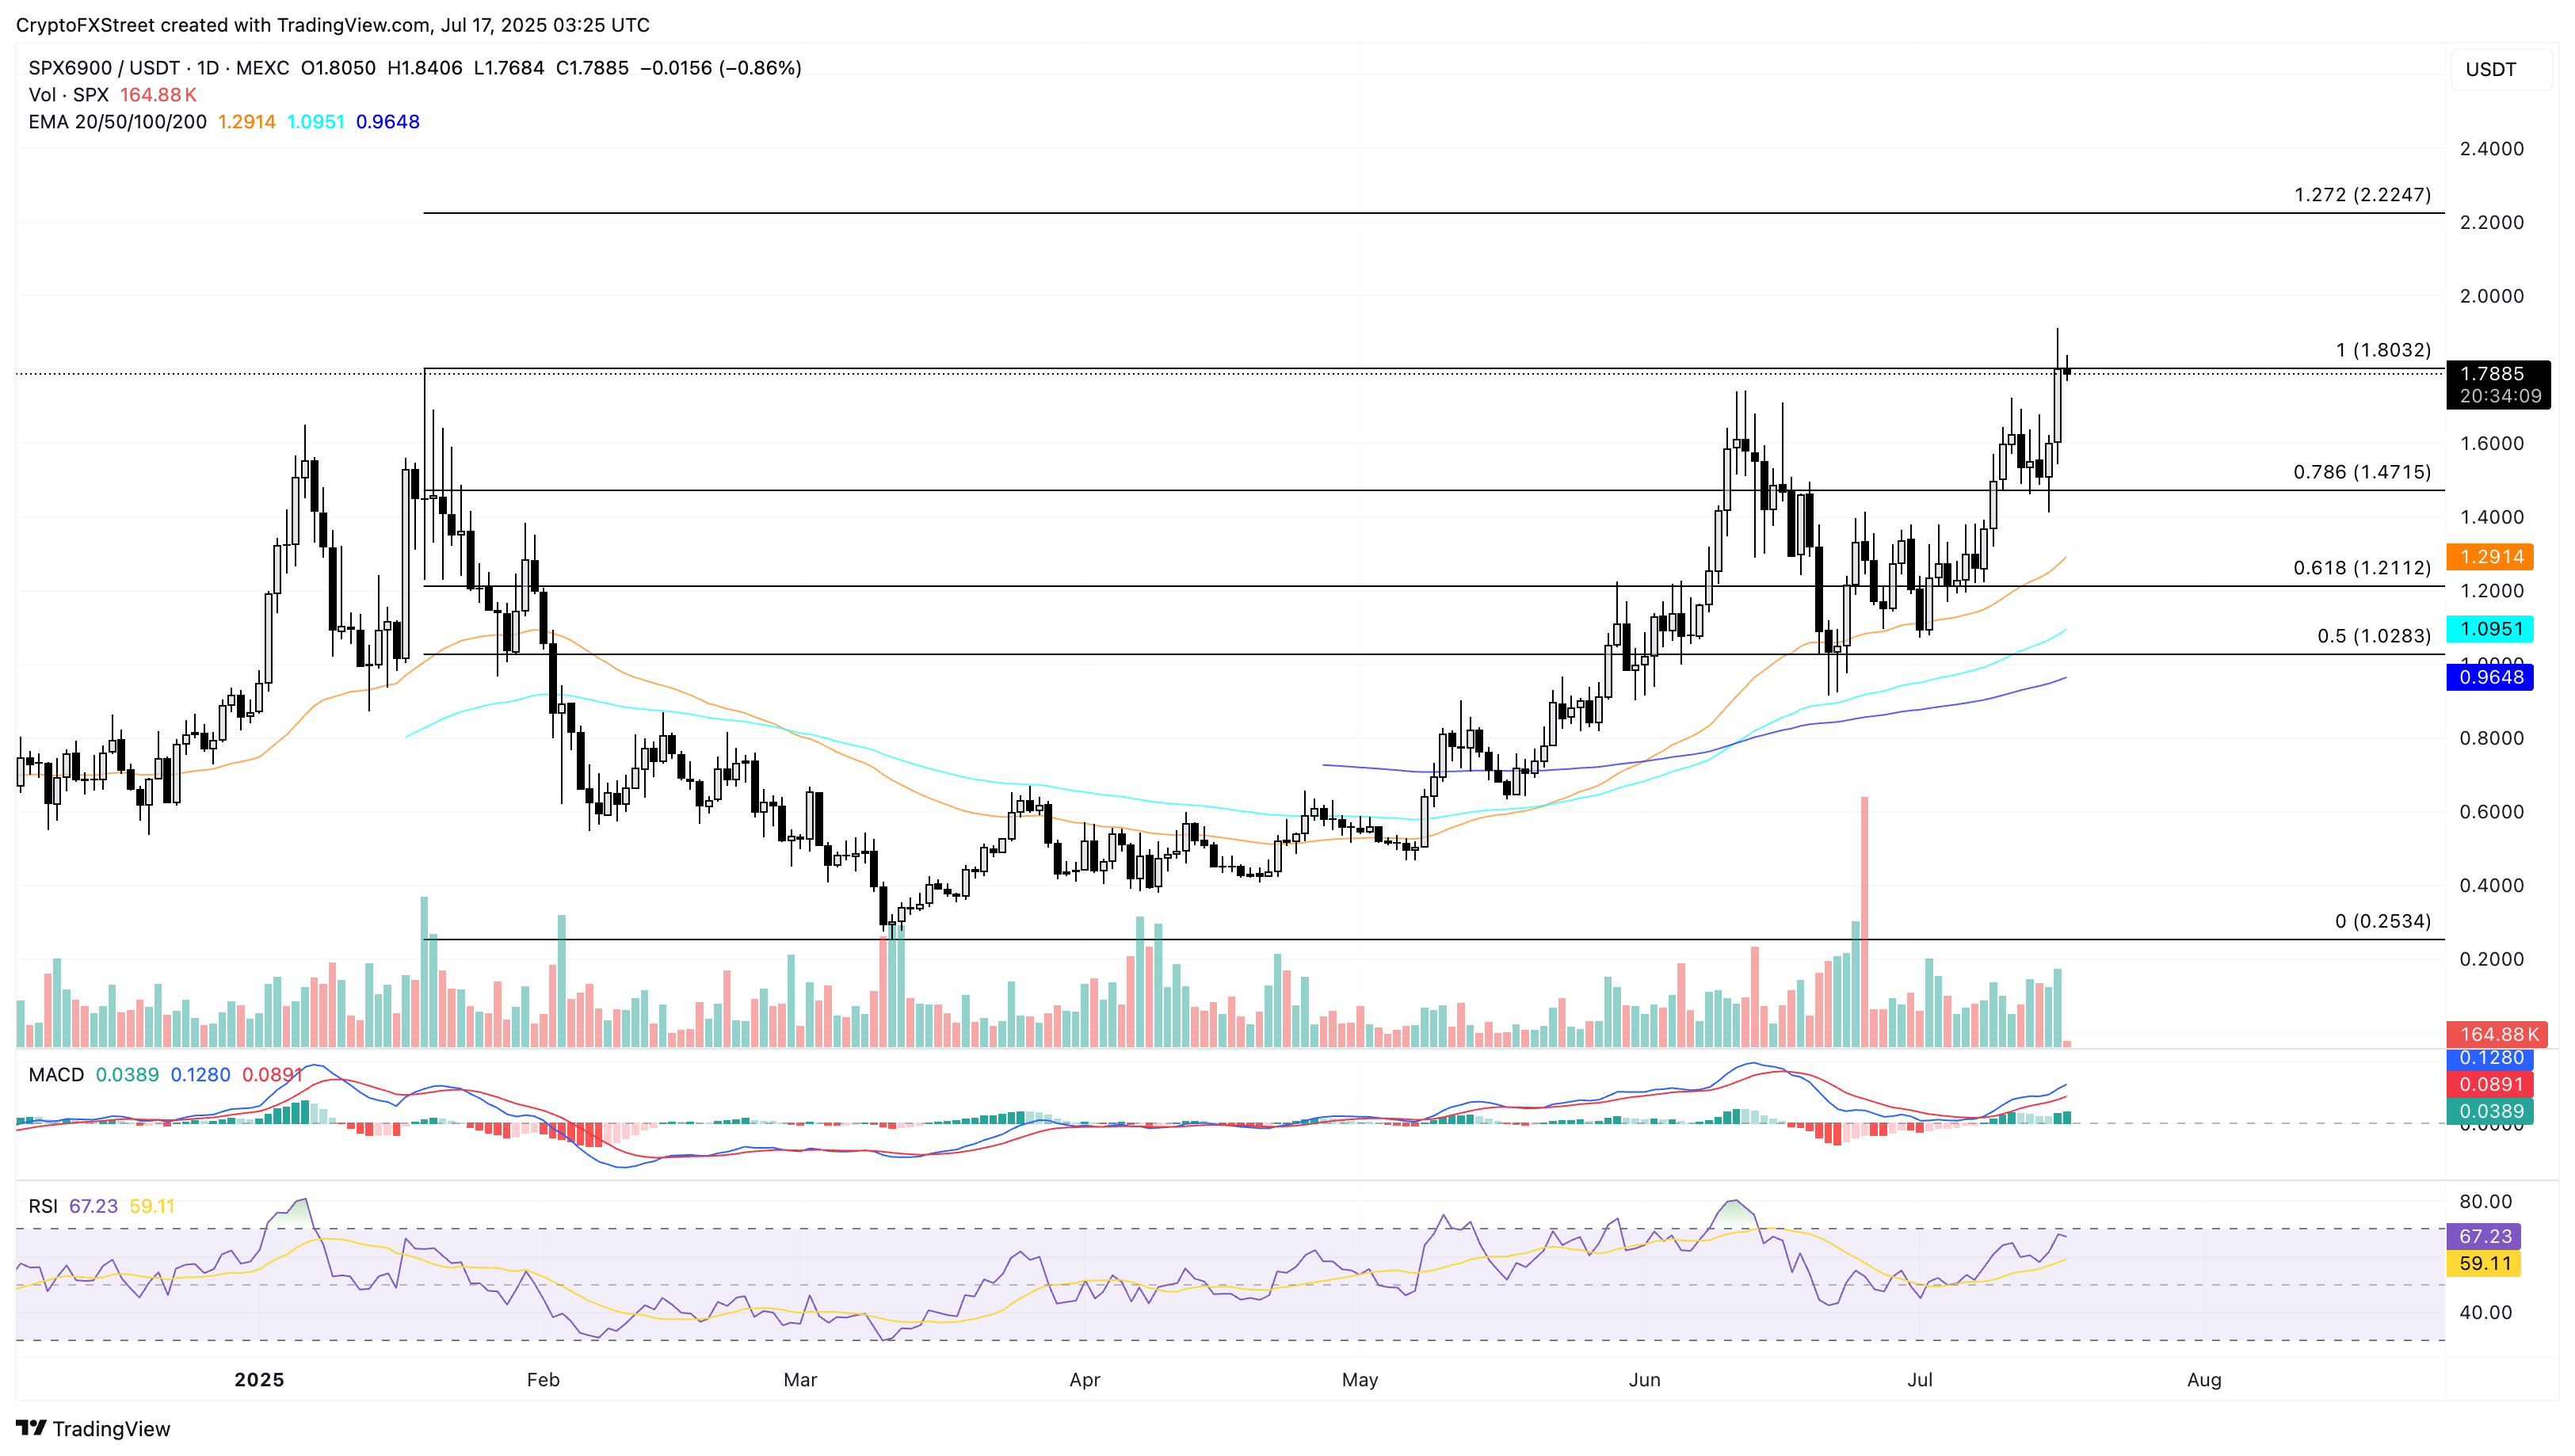Click the orange 1.2914 EMA price tag
This screenshot has height=1456, width=2575.
pos(2490,557)
